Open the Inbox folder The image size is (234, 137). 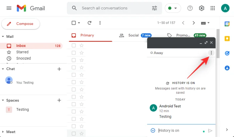click(x=31, y=46)
